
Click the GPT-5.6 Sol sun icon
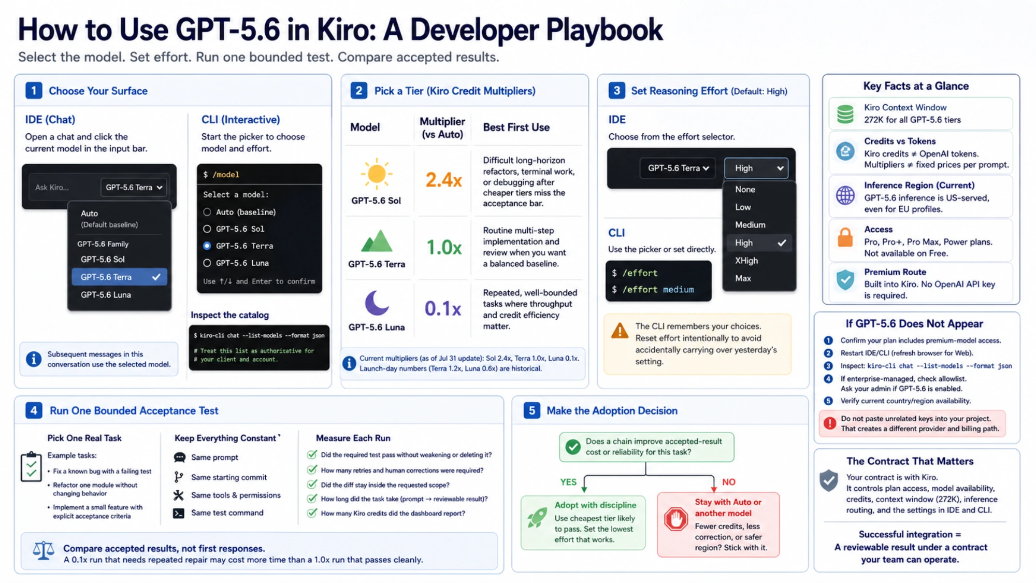[x=377, y=174]
